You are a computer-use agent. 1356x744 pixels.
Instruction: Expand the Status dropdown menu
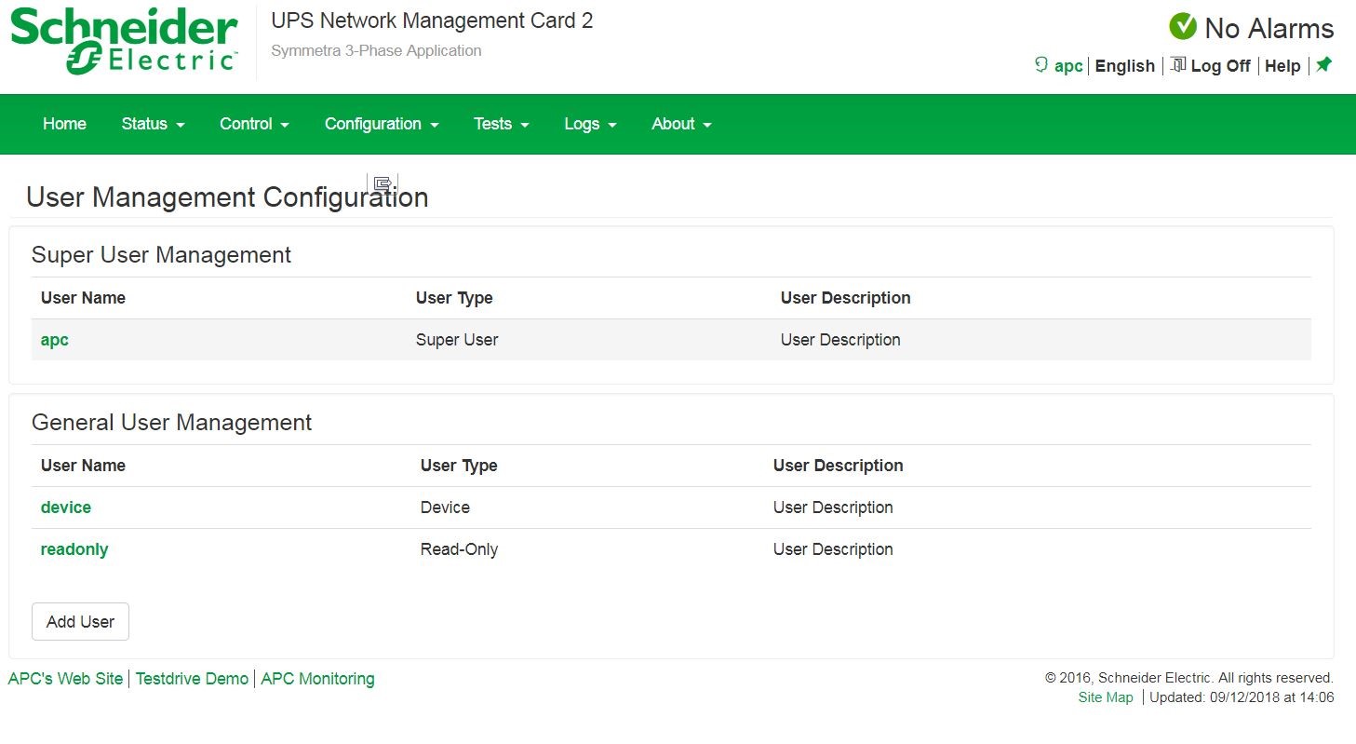(x=153, y=124)
